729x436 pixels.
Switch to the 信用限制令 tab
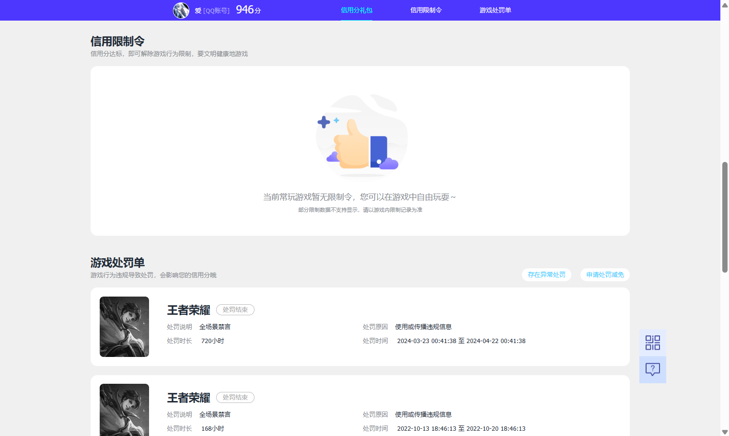click(426, 10)
